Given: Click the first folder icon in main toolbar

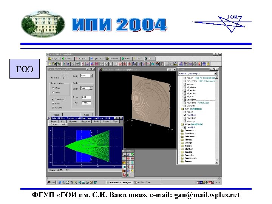Looking at the screenshot, I should pos(50,64).
